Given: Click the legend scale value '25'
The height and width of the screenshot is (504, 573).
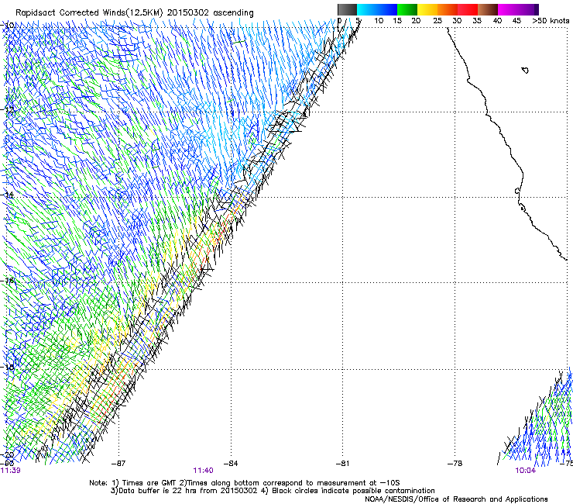Looking at the screenshot, I should 437,21.
